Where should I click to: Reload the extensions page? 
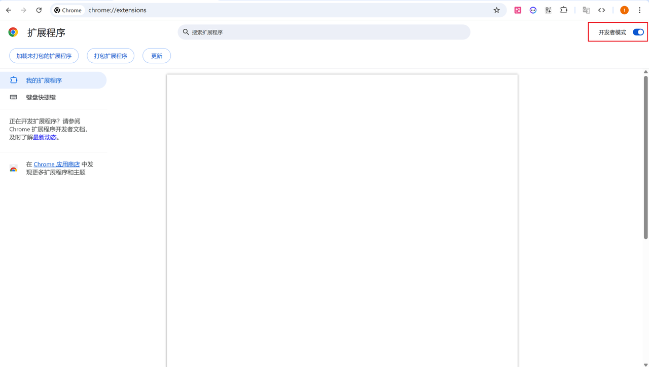click(x=39, y=10)
